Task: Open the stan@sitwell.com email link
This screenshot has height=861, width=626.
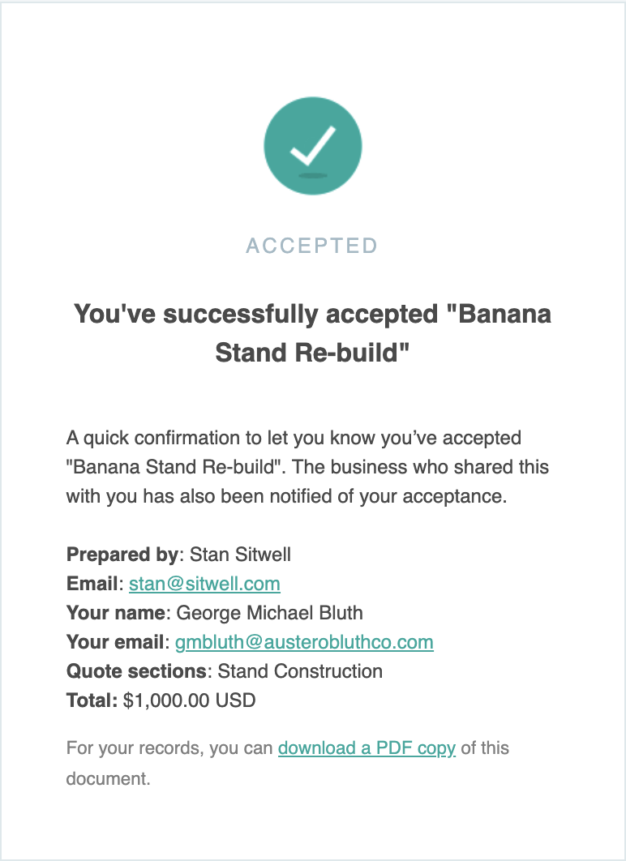Action: click(x=204, y=583)
